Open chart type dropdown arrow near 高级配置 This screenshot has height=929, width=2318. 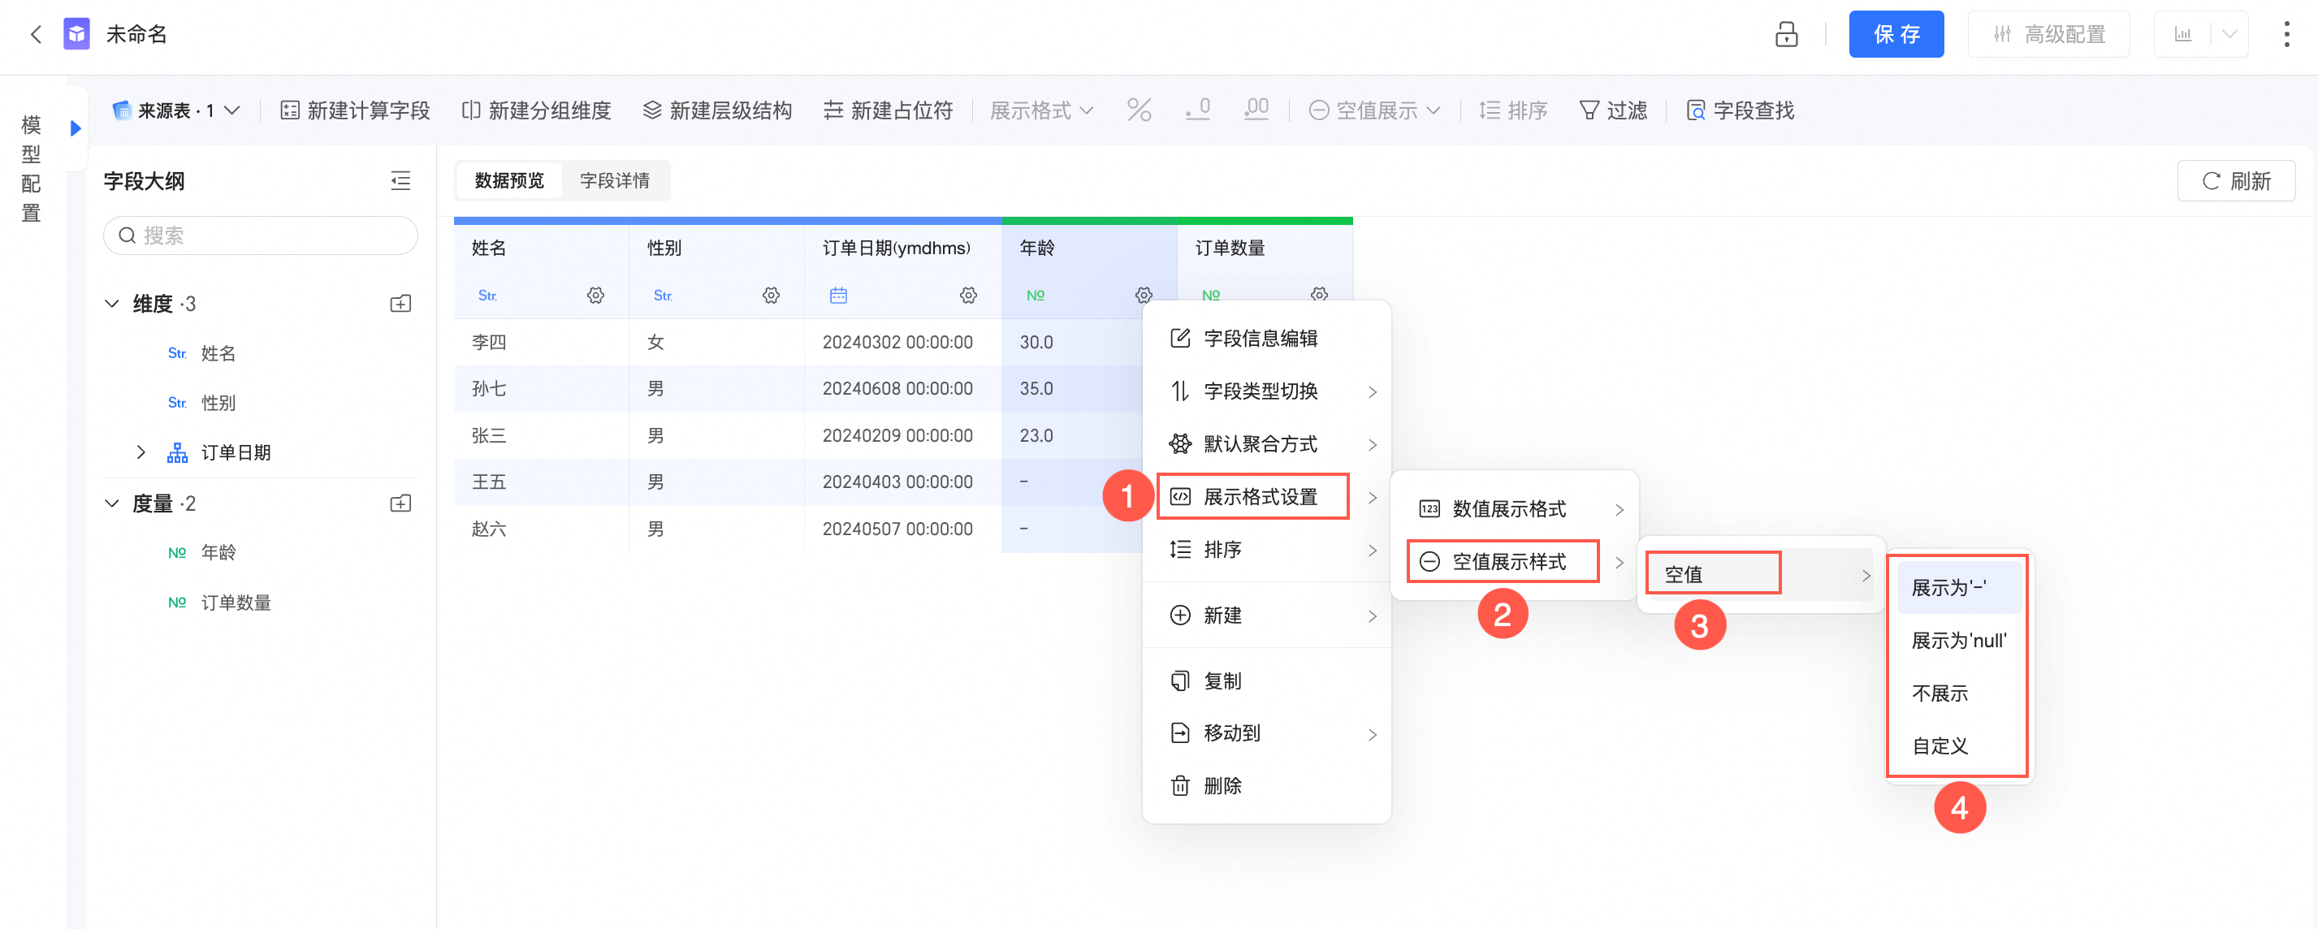click(2229, 34)
